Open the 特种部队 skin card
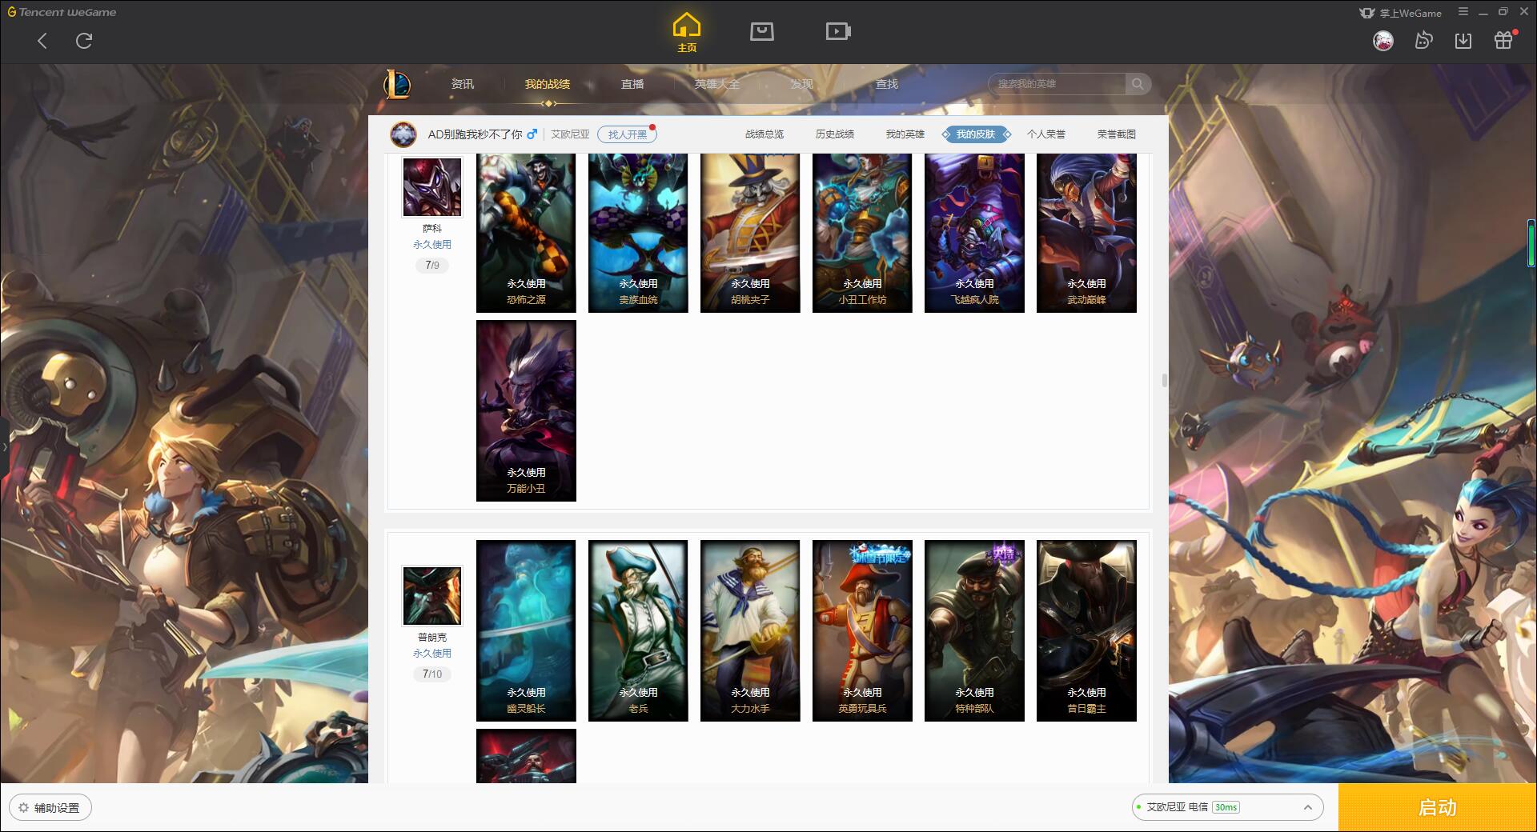This screenshot has height=832, width=1537. [974, 630]
